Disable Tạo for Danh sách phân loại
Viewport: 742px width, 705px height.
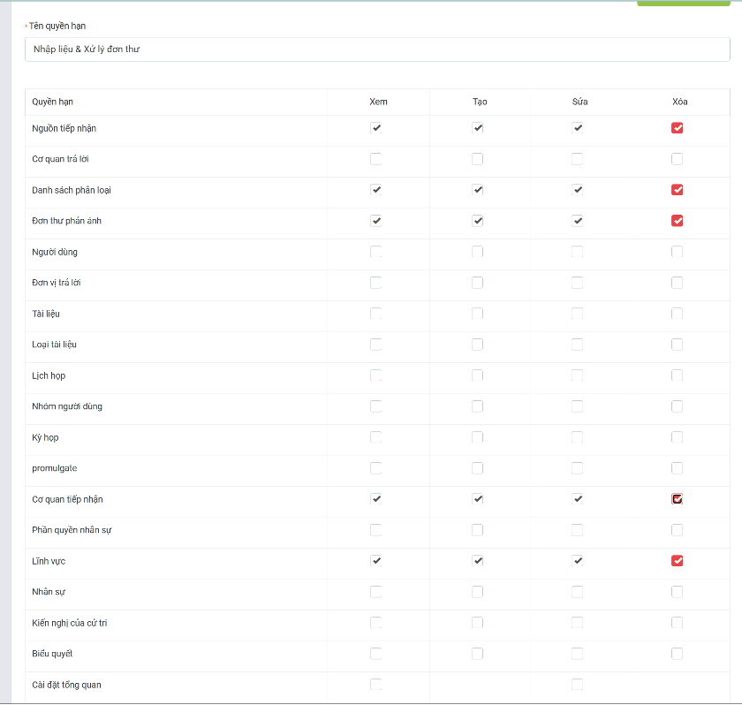[x=478, y=190]
